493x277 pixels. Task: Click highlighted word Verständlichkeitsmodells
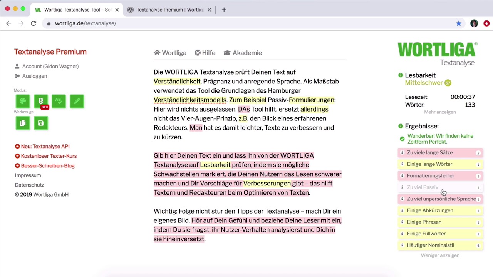(190, 100)
